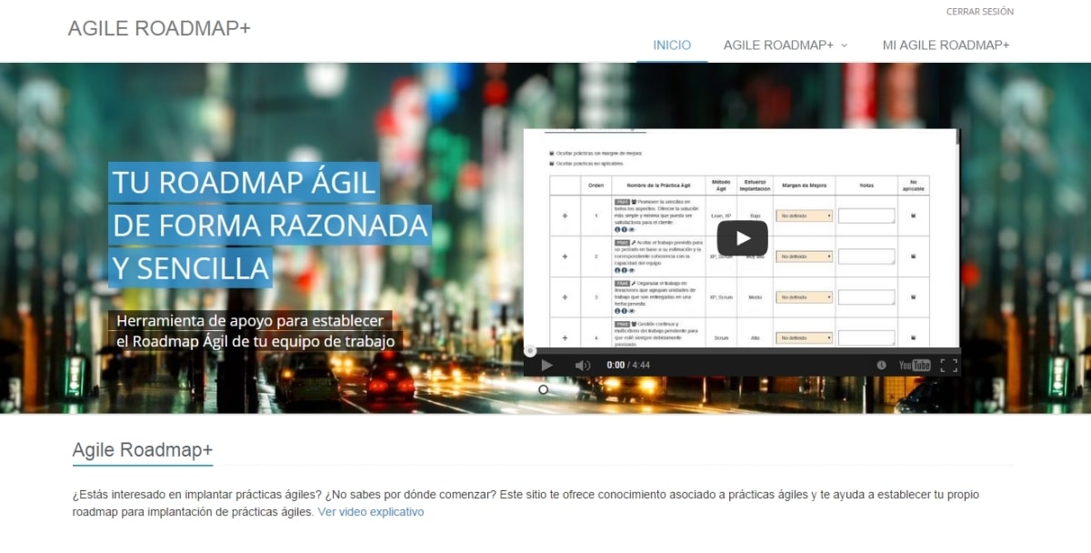Viewport: 1091px width, 553px height.
Task: Open video on YouTube via YouTube logo
Action: click(x=915, y=365)
